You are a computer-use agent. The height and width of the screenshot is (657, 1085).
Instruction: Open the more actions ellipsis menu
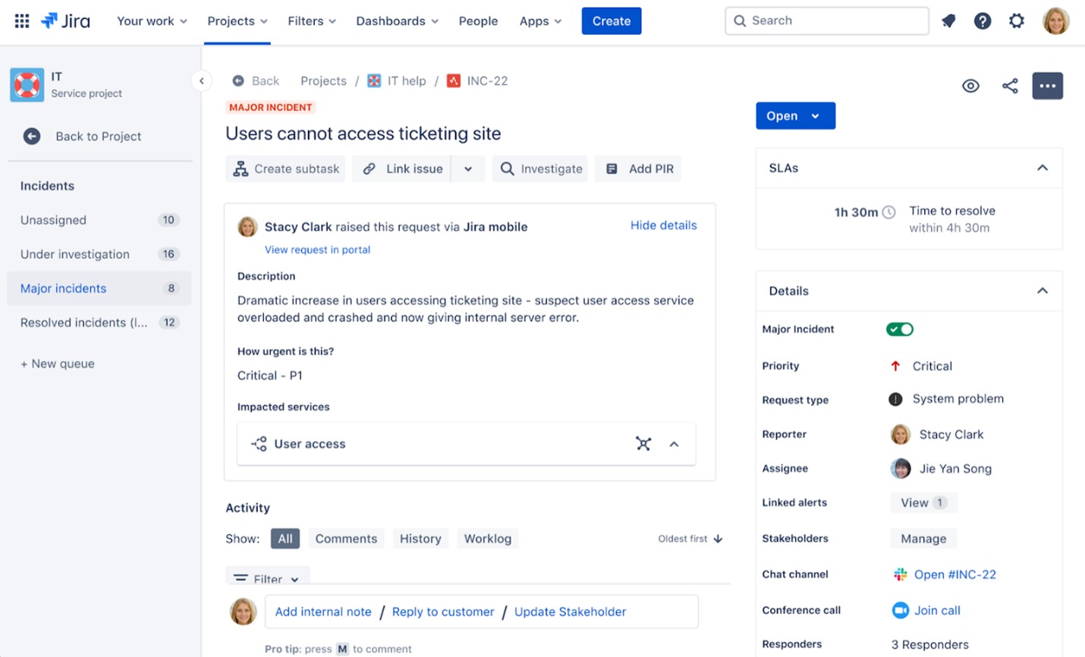coord(1048,86)
